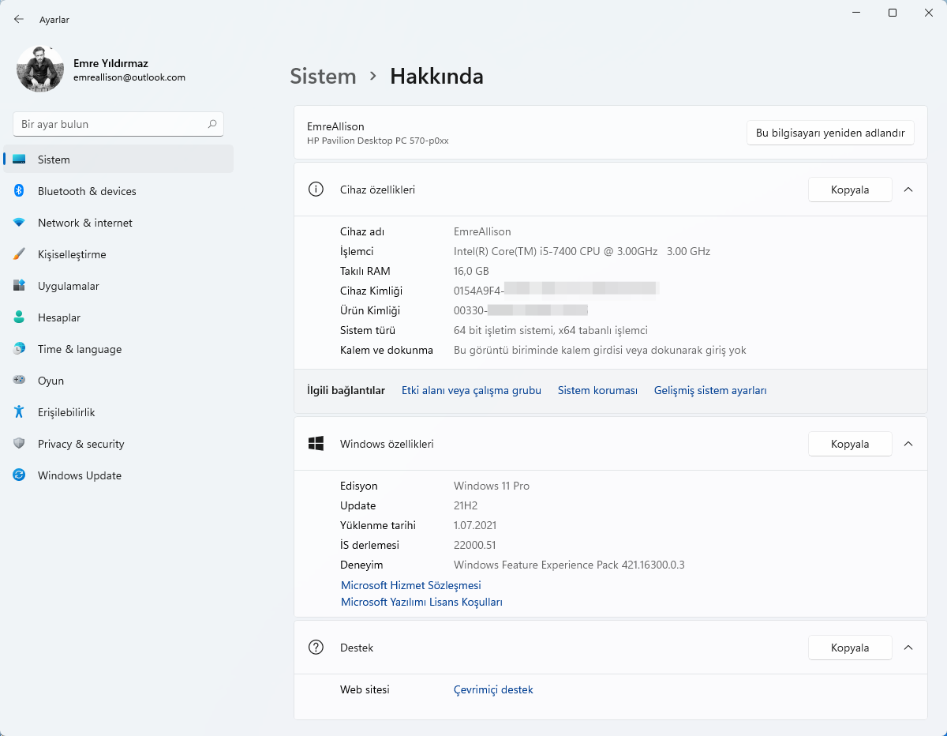The height and width of the screenshot is (736, 947).
Task: Click Bu bilgisayarı yeniden adlandır button
Action: point(830,133)
